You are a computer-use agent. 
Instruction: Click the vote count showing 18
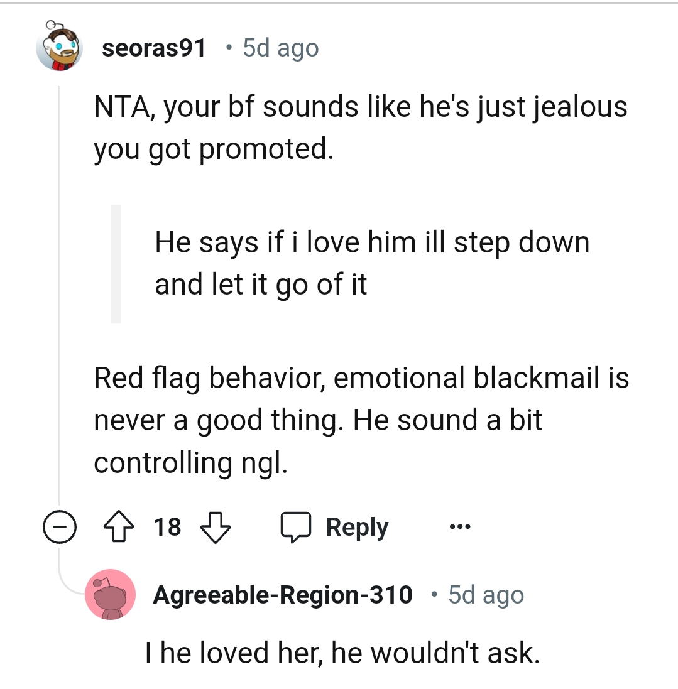pyautogui.click(x=167, y=528)
